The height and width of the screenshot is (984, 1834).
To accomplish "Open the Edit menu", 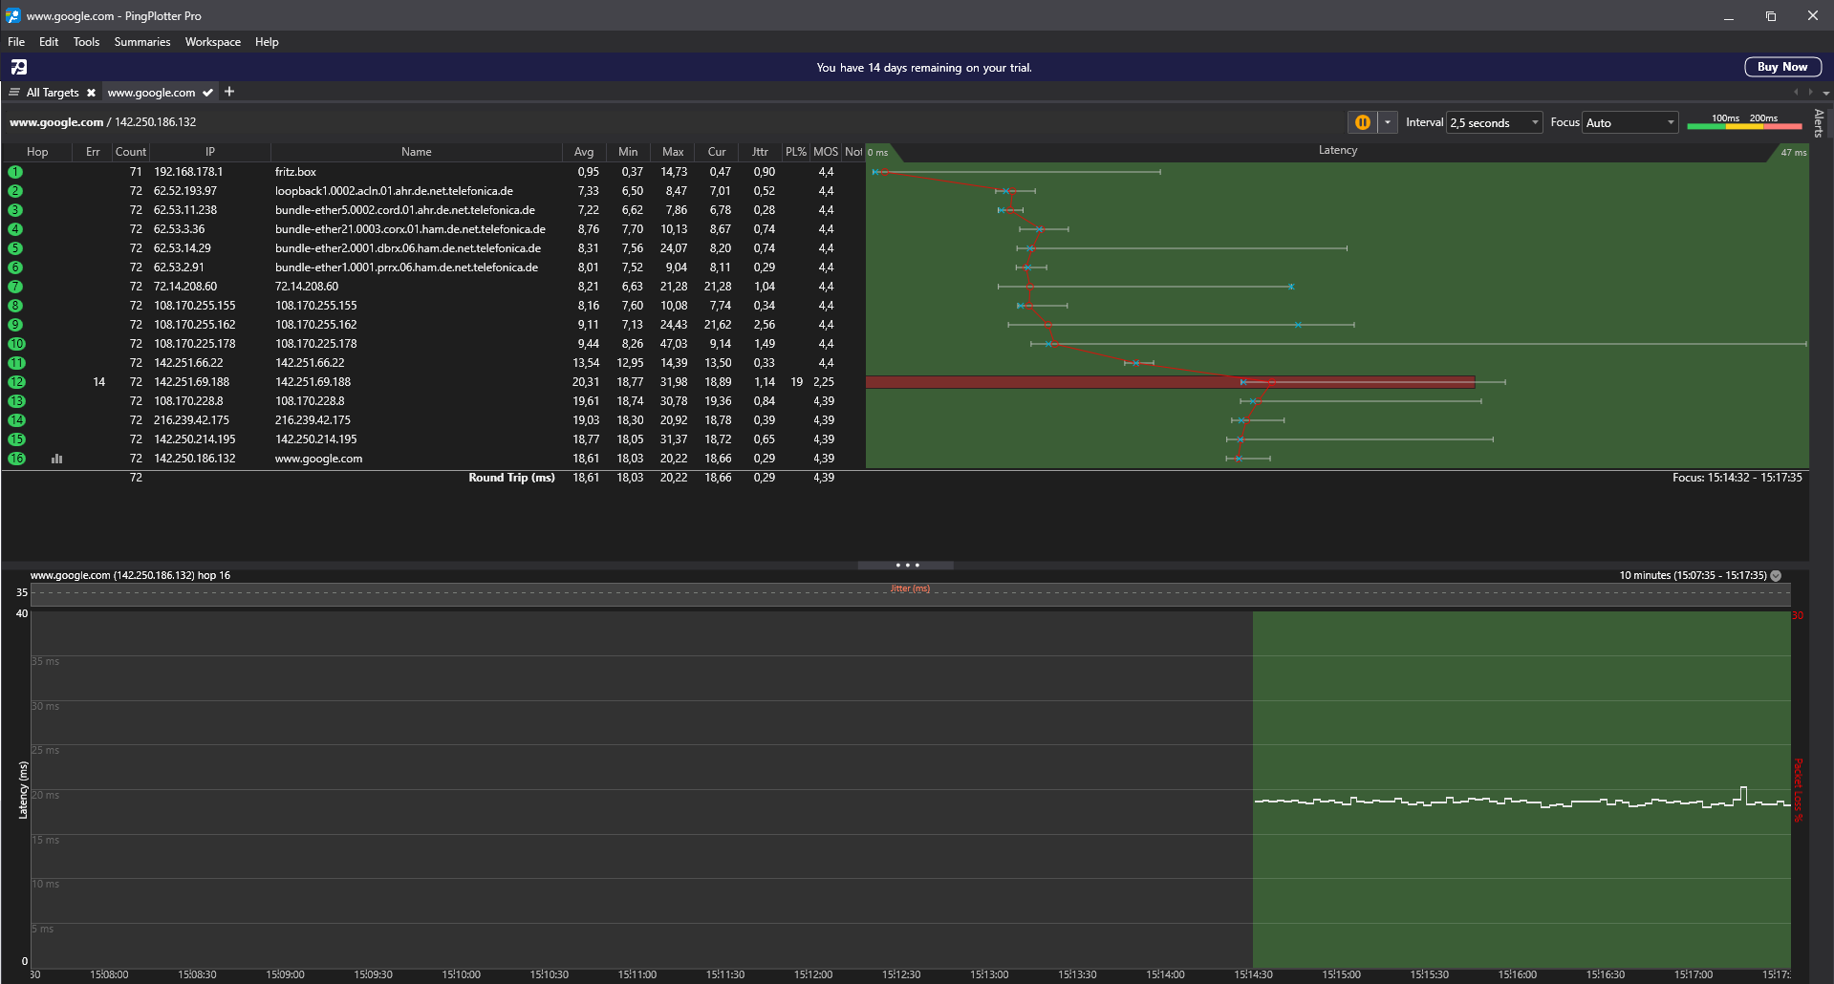I will (49, 42).
